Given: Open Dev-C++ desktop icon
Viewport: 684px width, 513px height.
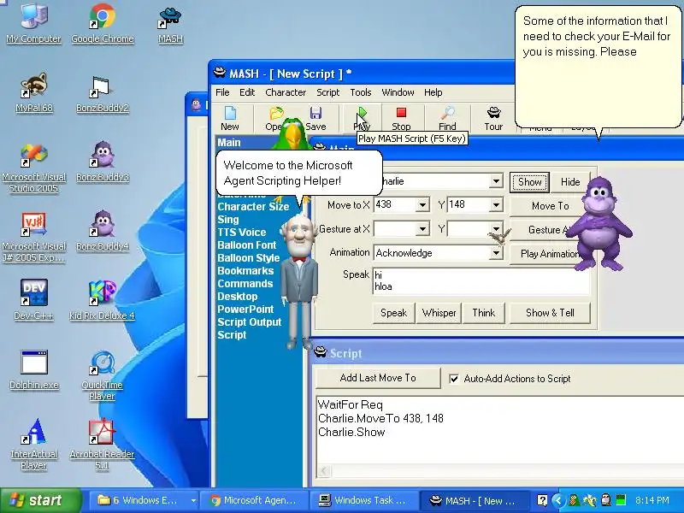Looking at the screenshot, I should [33, 300].
